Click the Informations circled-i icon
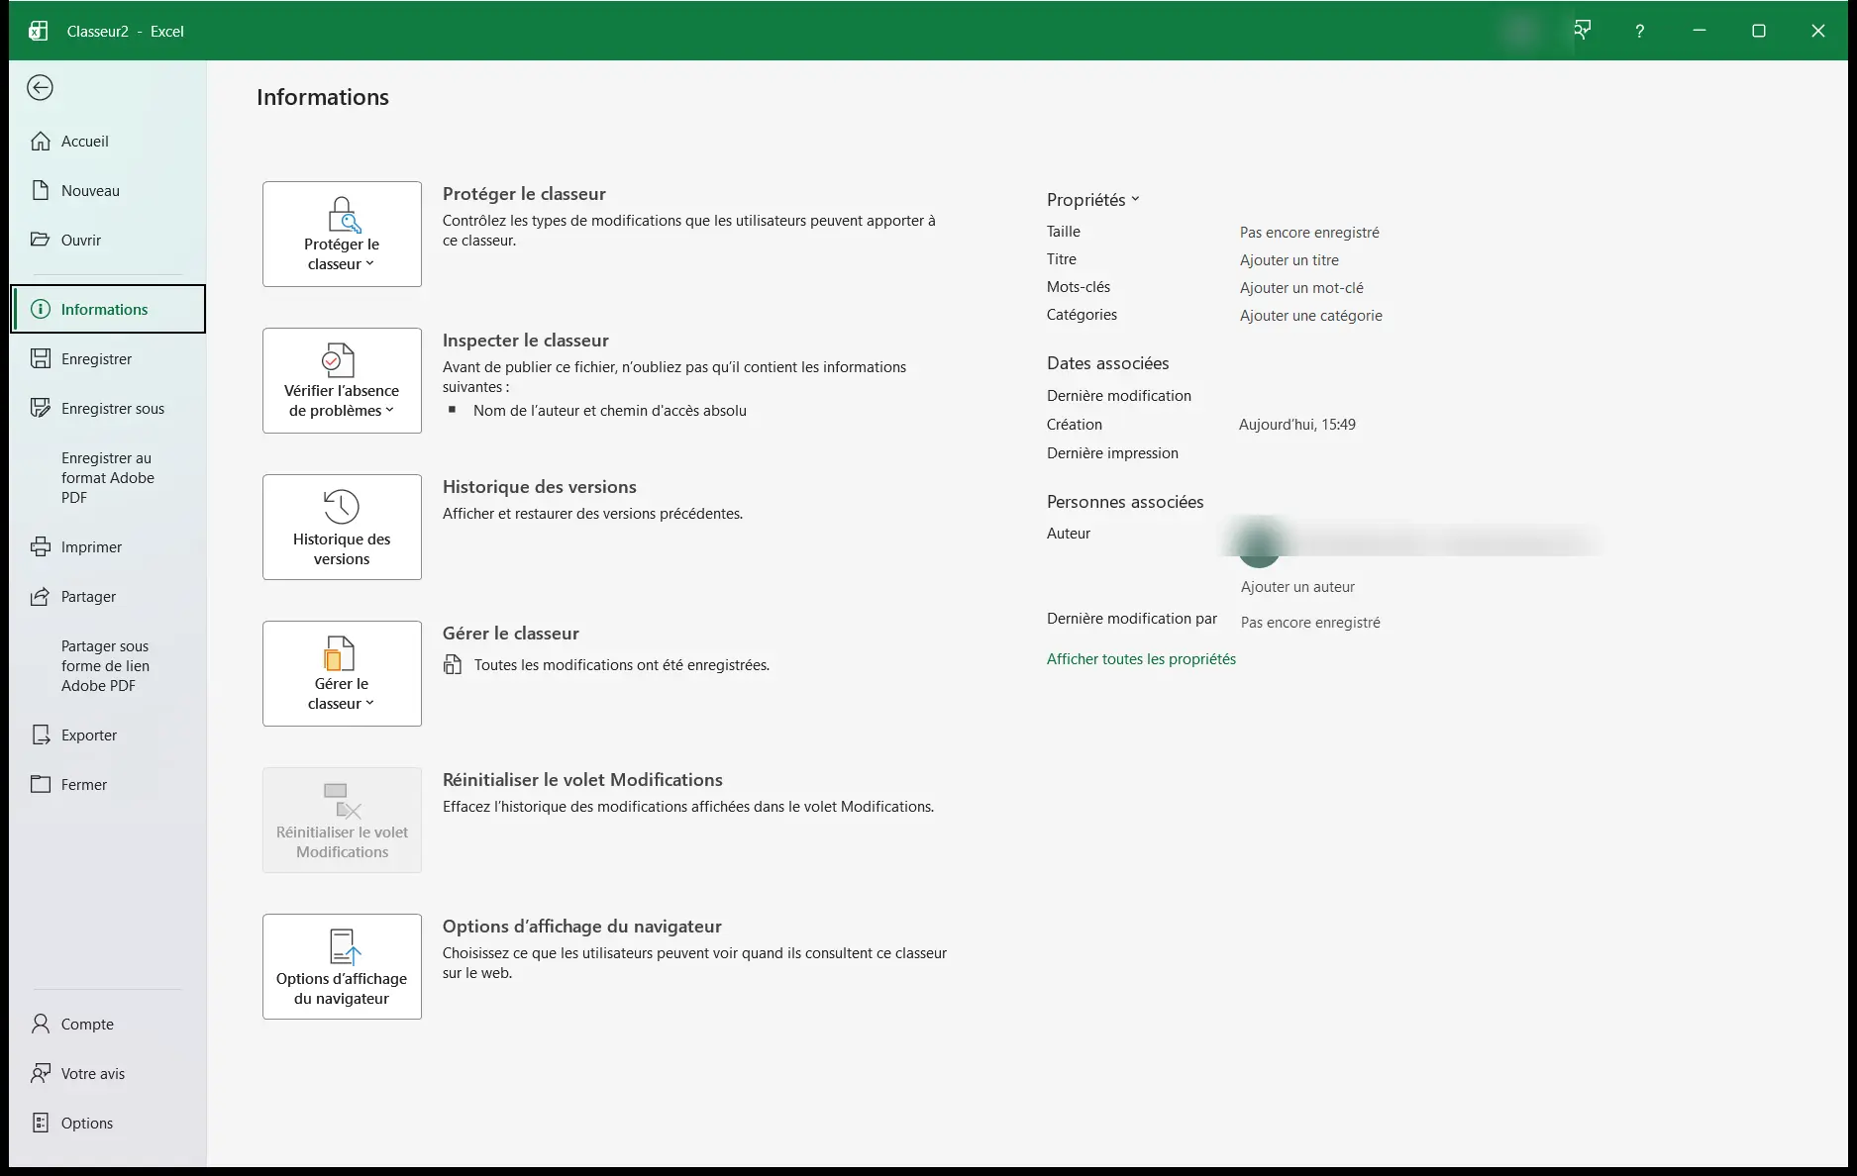The height and width of the screenshot is (1176, 1857). click(x=41, y=309)
